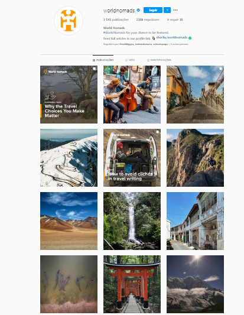Screen dimensions: 244x315
Task: Open the red torii gates post
Action: [x=132, y=284]
